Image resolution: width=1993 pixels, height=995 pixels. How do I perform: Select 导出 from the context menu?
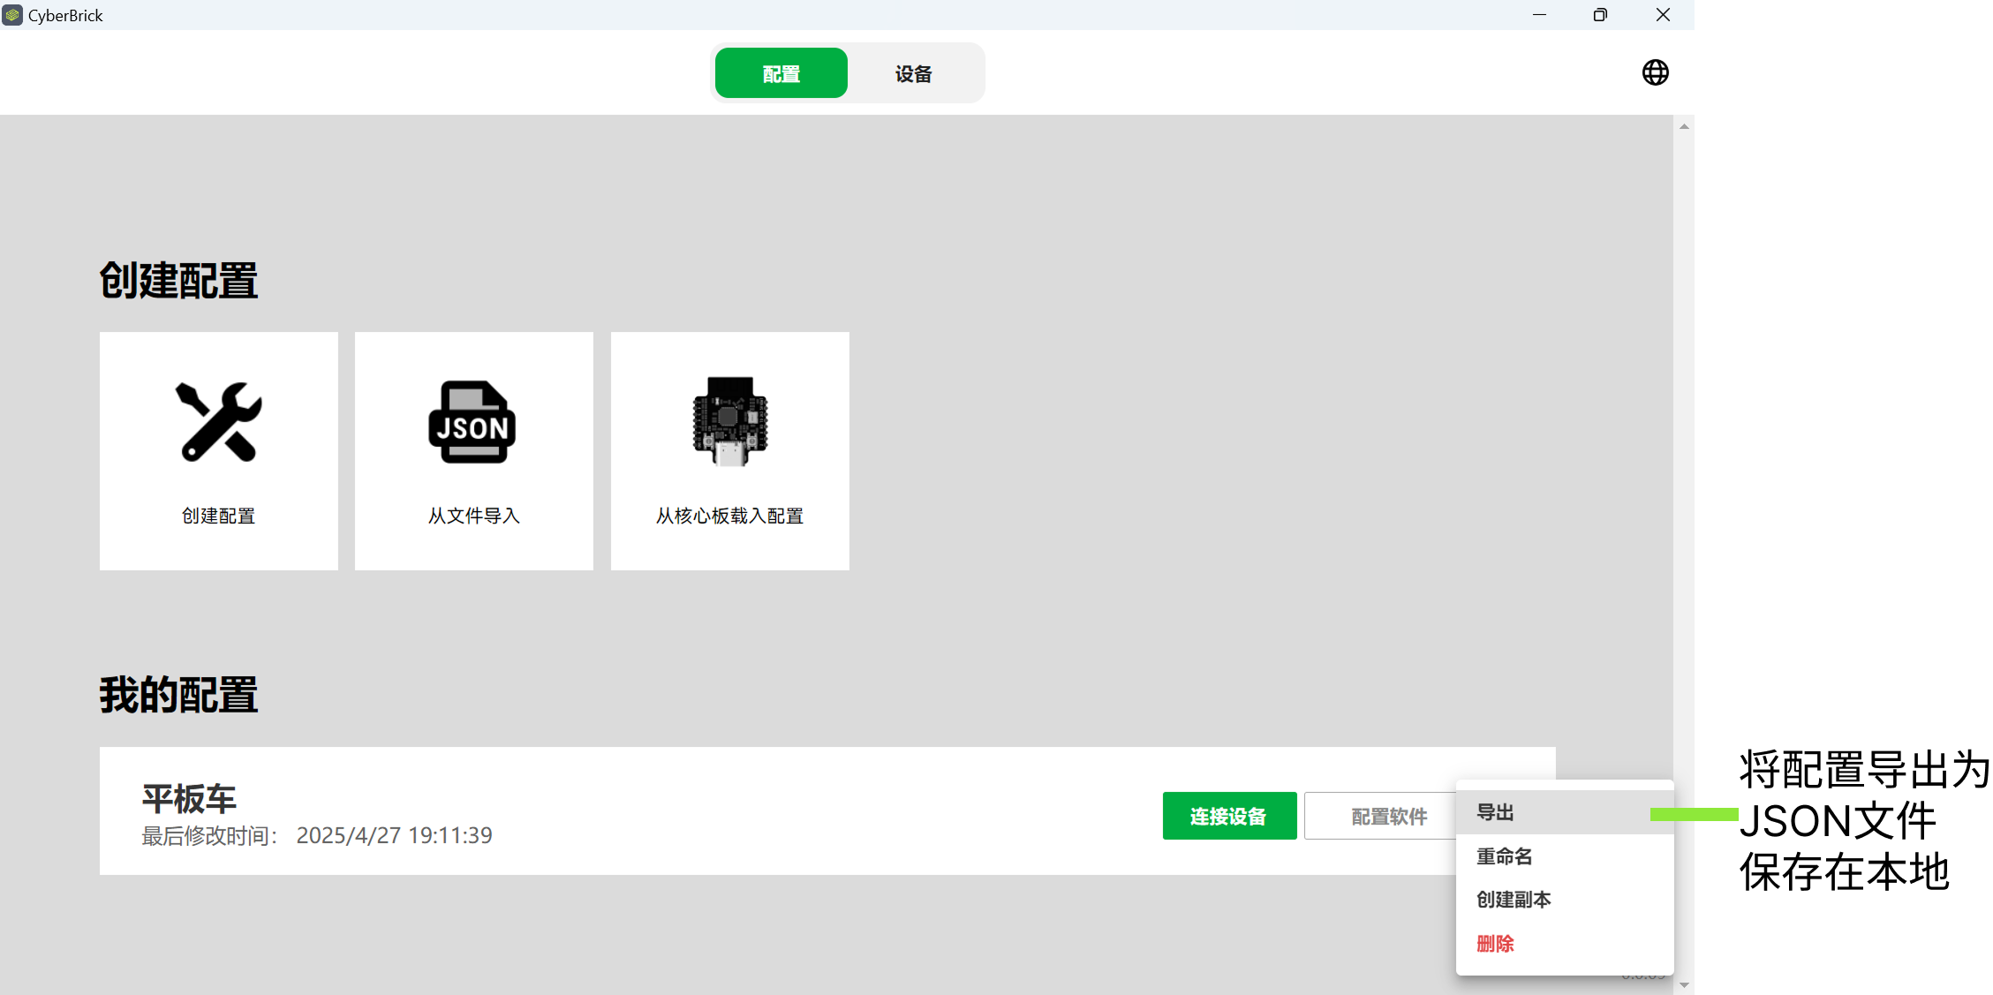(x=1564, y=812)
